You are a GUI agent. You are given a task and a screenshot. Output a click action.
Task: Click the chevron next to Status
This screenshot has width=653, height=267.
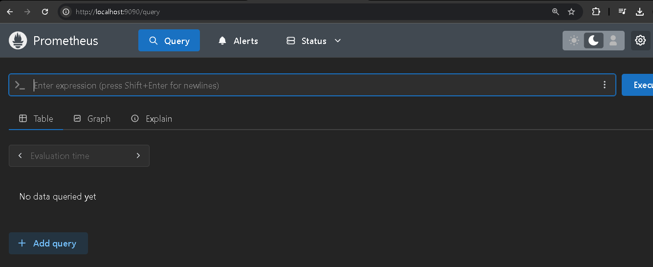[x=338, y=41]
